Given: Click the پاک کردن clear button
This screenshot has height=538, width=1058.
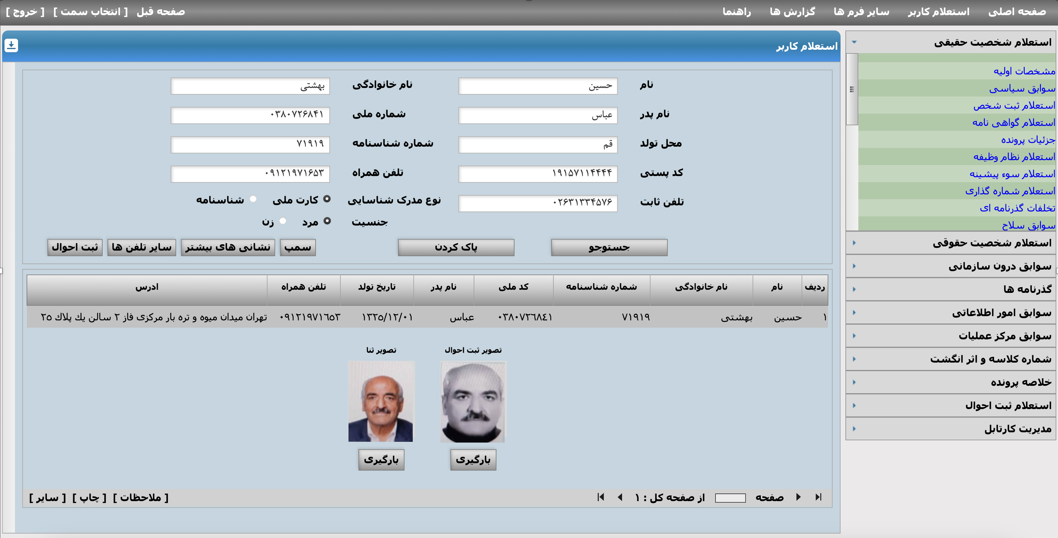Looking at the screenshot, I should click(456, 247).
